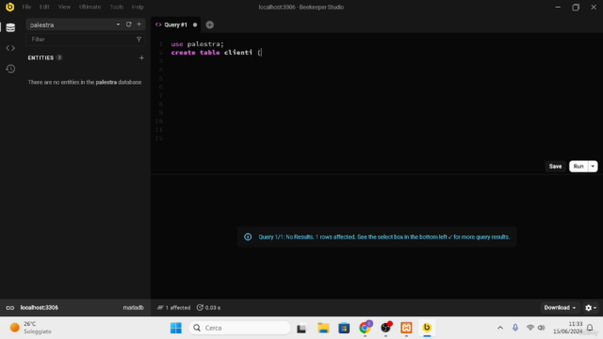The height and width of the screenshot is (339, 603).
Task: Open Google Chrome from taskbar
Action: [x=365, y=328]
